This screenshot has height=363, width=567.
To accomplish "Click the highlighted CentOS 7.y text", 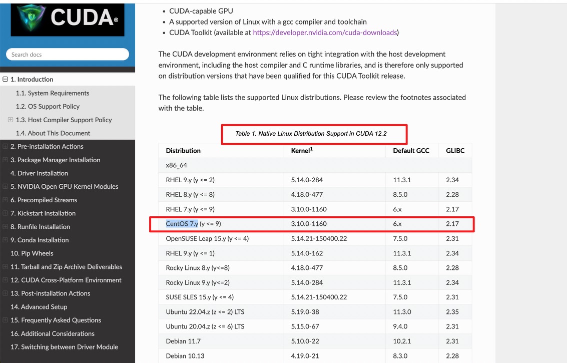I will pyautogui.click(x=182, y=224).
